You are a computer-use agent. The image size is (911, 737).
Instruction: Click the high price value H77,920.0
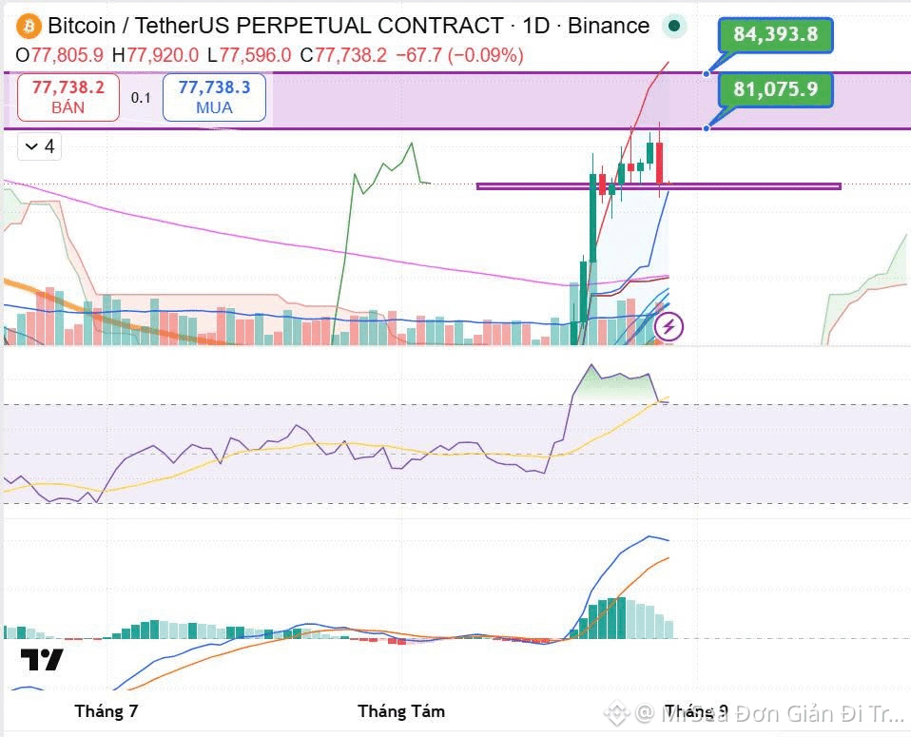point(155,55)
